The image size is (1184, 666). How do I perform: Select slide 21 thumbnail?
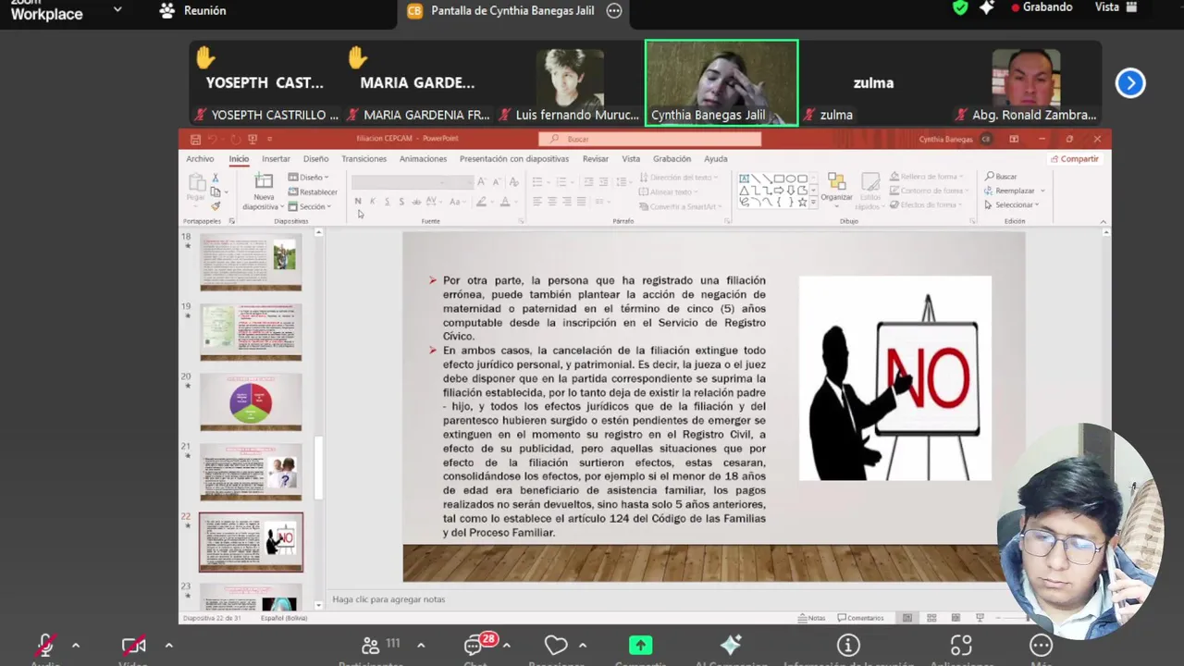coord(251,472)
